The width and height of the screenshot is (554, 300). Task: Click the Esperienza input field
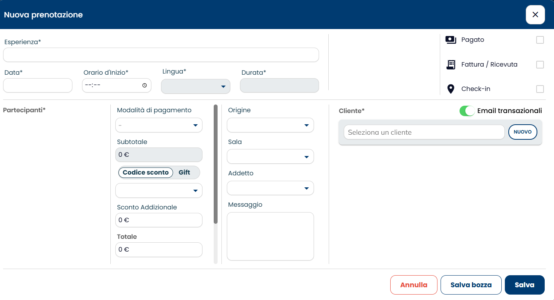[161, 55]
